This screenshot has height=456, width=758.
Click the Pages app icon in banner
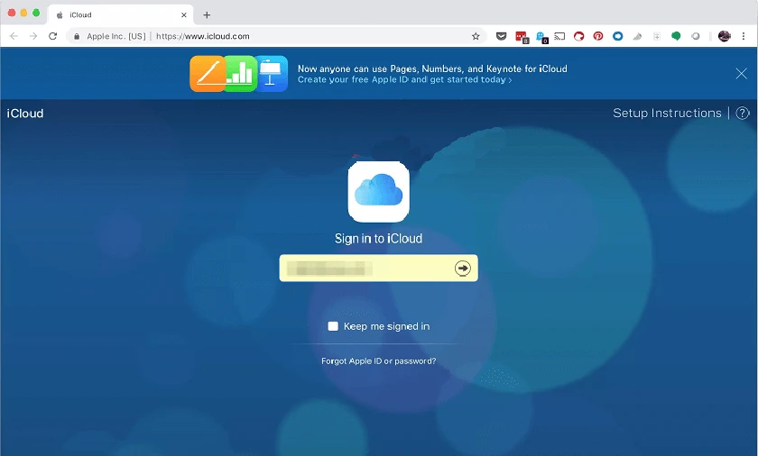pos(208,74)
